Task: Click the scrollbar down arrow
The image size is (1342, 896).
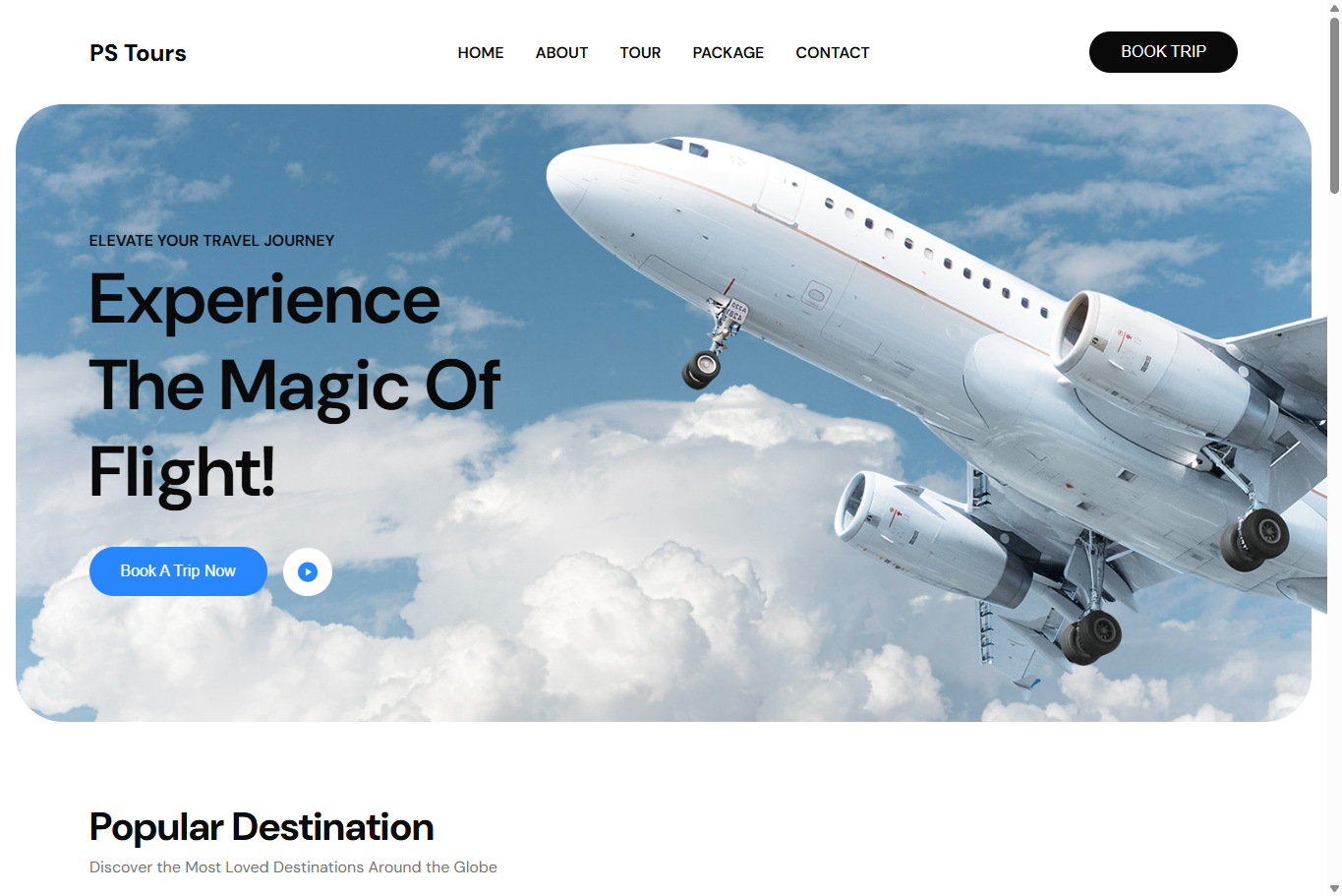Action: click(x=1334, y=888)
